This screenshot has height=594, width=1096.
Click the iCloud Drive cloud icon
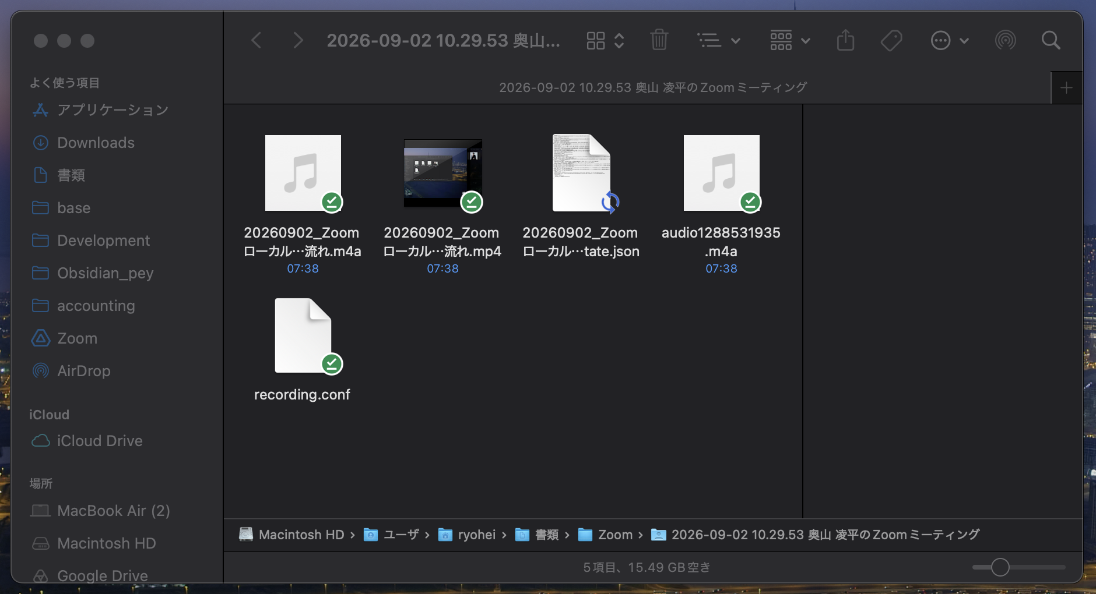pos(40,441)
